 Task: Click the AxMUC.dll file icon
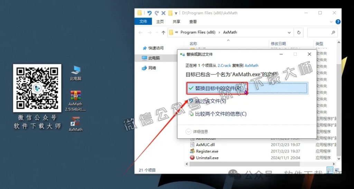click(192, 145)
